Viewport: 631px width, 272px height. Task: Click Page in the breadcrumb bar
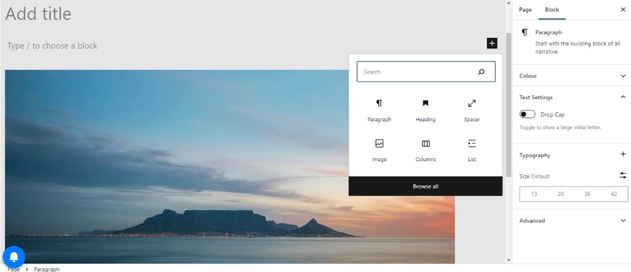click(x=14, y=269)
